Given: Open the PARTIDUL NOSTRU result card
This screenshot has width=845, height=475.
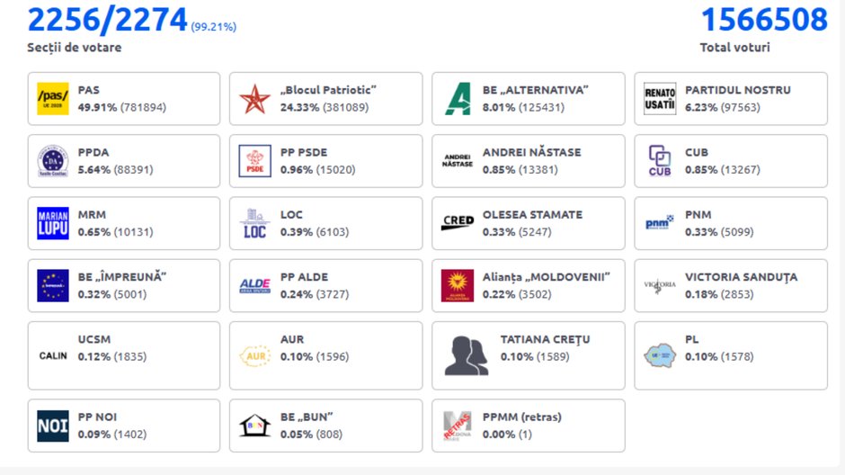Looking at the screenshot, I should point(731,98).
